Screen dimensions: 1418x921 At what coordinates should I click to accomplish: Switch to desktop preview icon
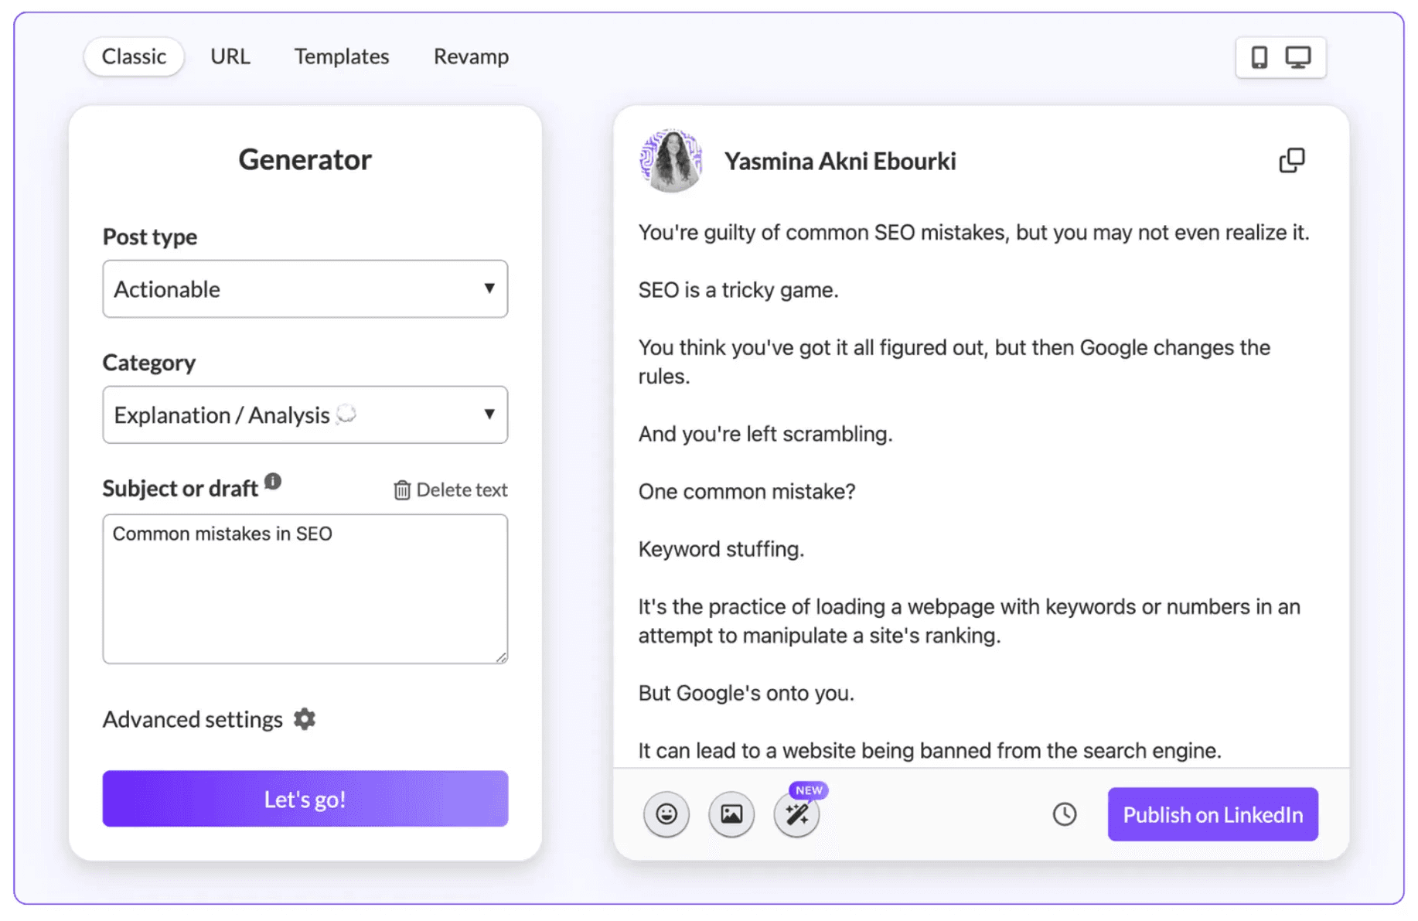[x=1298, y=57]
